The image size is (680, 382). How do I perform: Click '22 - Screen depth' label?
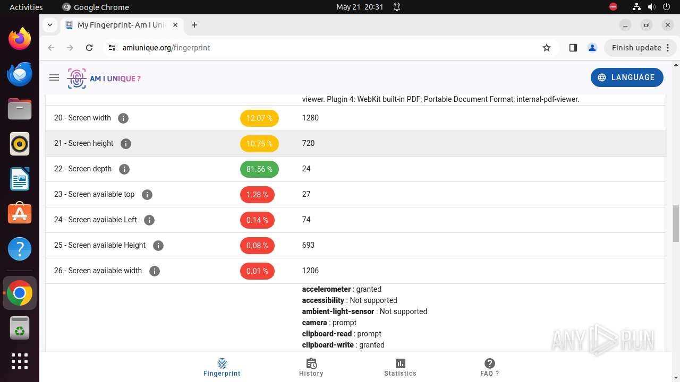[x=83, y=169]
